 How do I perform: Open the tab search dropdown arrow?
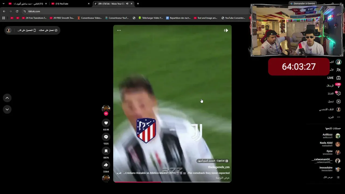4,4
